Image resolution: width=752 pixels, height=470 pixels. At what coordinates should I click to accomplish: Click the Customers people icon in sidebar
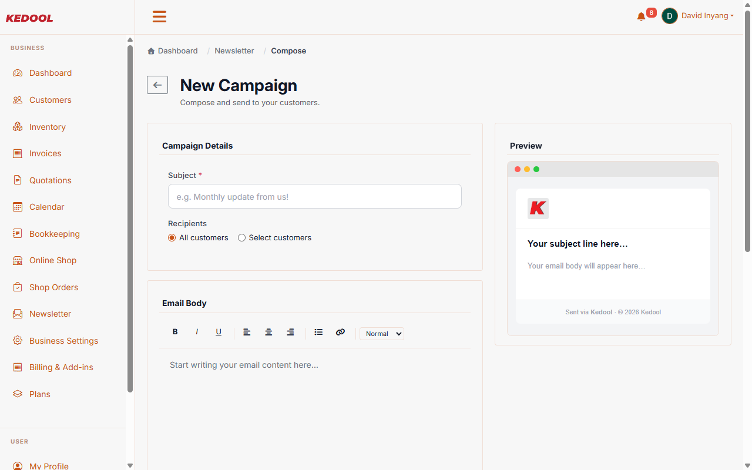[x=18, y=100]
